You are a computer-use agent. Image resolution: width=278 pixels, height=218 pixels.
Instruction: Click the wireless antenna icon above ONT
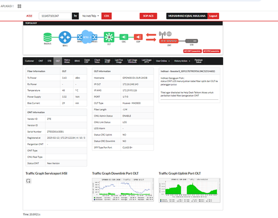(x=162, y=34)
